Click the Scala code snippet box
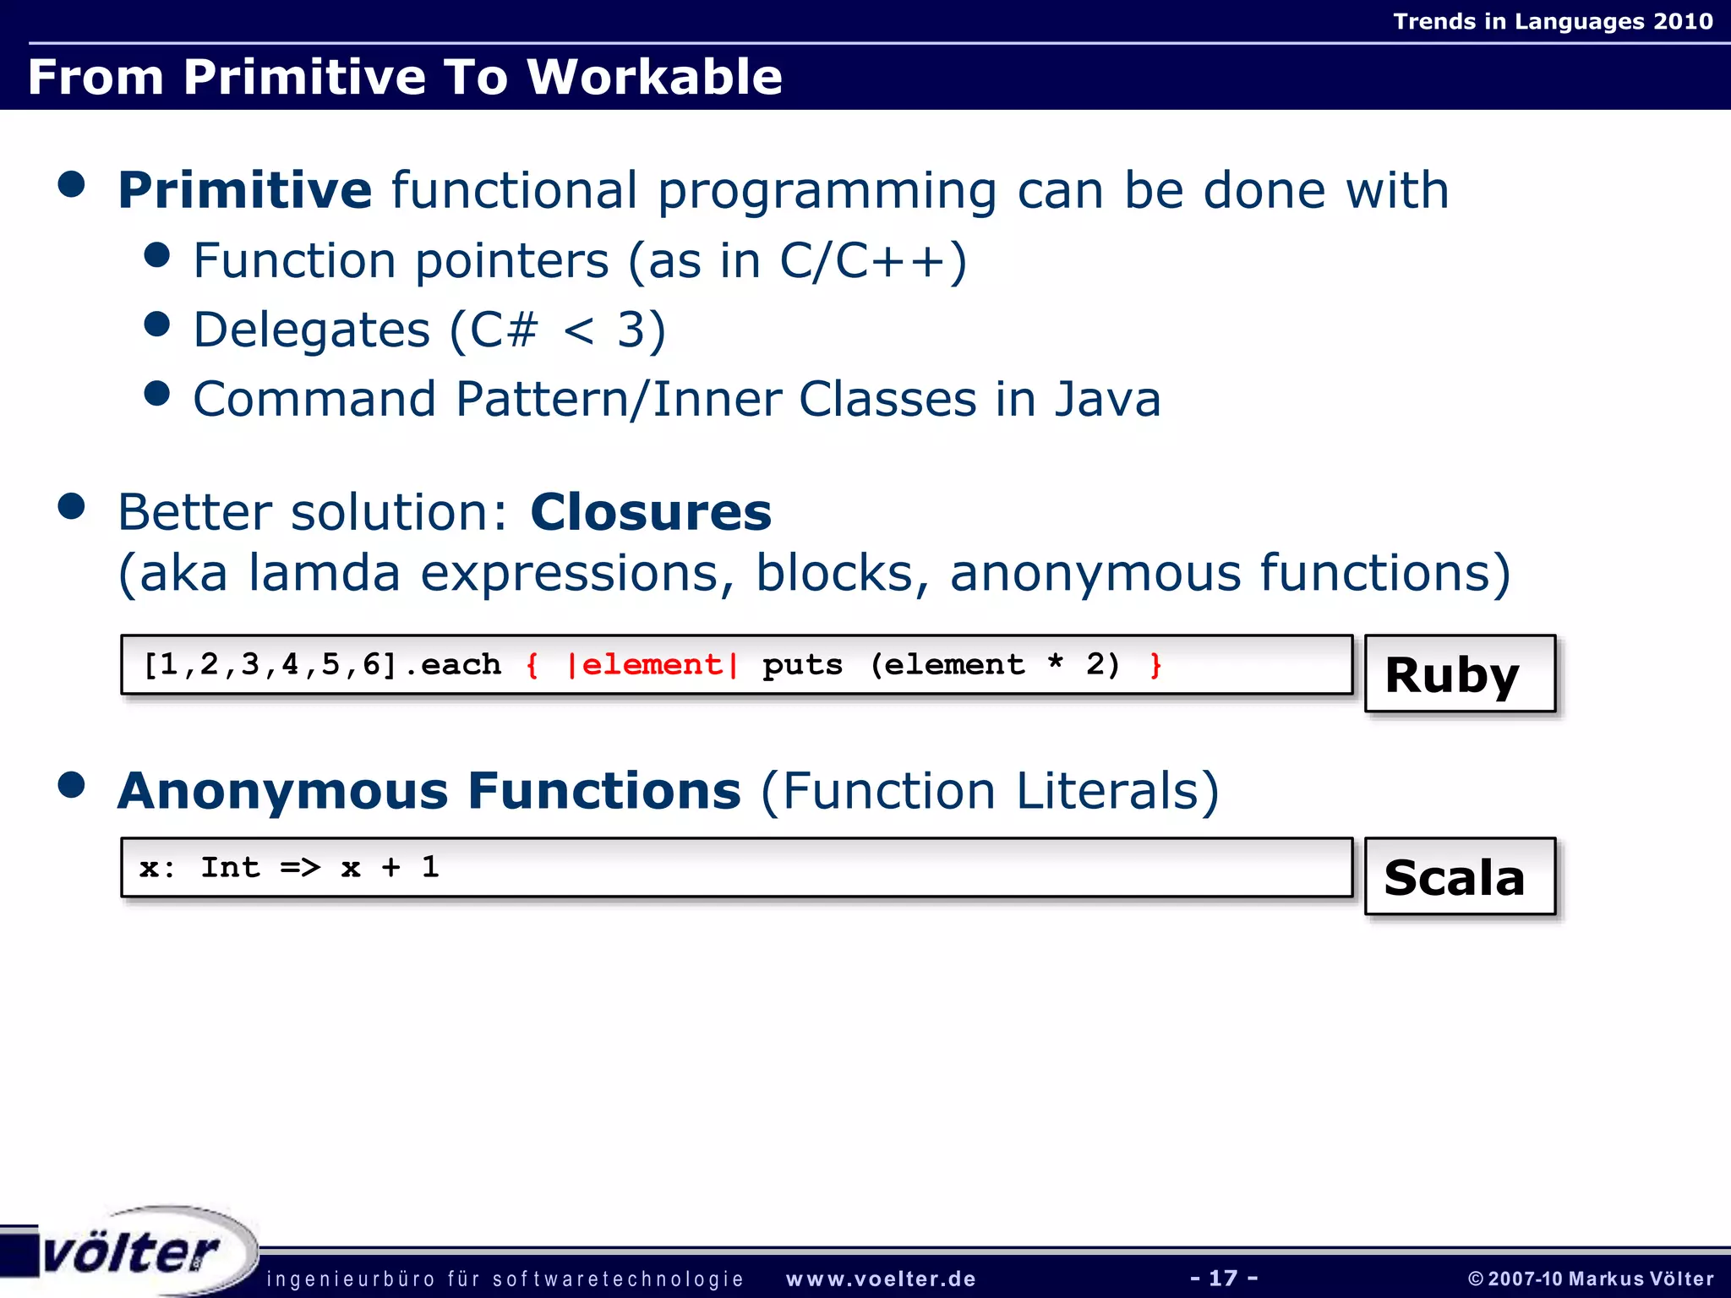The height and width of the screenshot is (1298, 1731). (735, 868)
